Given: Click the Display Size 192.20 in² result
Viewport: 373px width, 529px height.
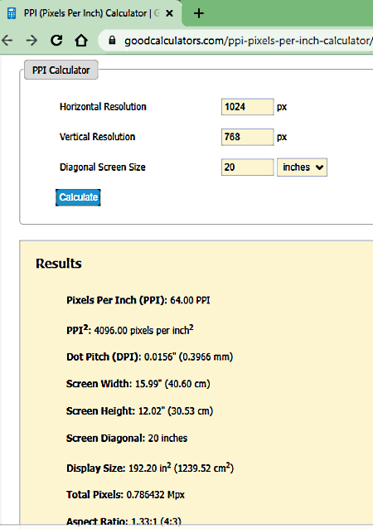Looking at the screenshot, I should 150,468.
